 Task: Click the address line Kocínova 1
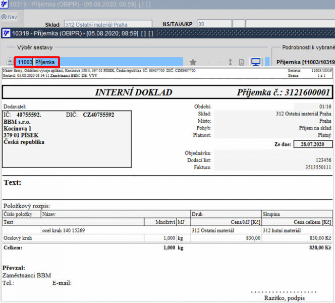[x=18, y=129]
